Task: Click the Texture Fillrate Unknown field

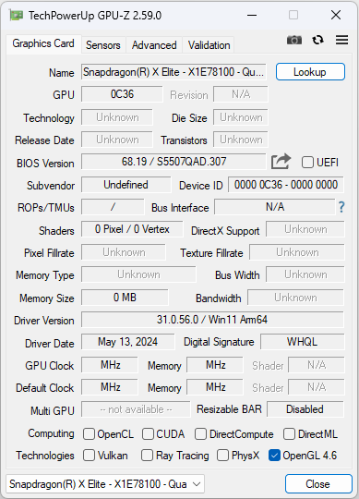Action: [x=297, y=252]
